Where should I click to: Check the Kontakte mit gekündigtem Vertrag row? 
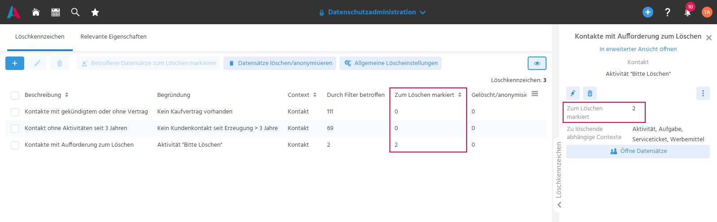[x=15, y=112]
